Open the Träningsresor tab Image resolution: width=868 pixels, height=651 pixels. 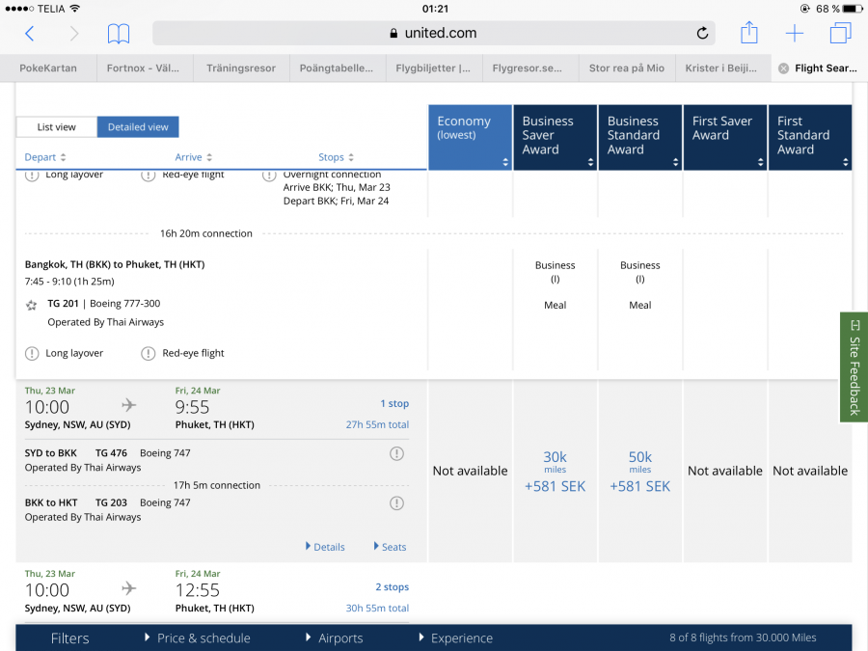[x=241, y=68]
